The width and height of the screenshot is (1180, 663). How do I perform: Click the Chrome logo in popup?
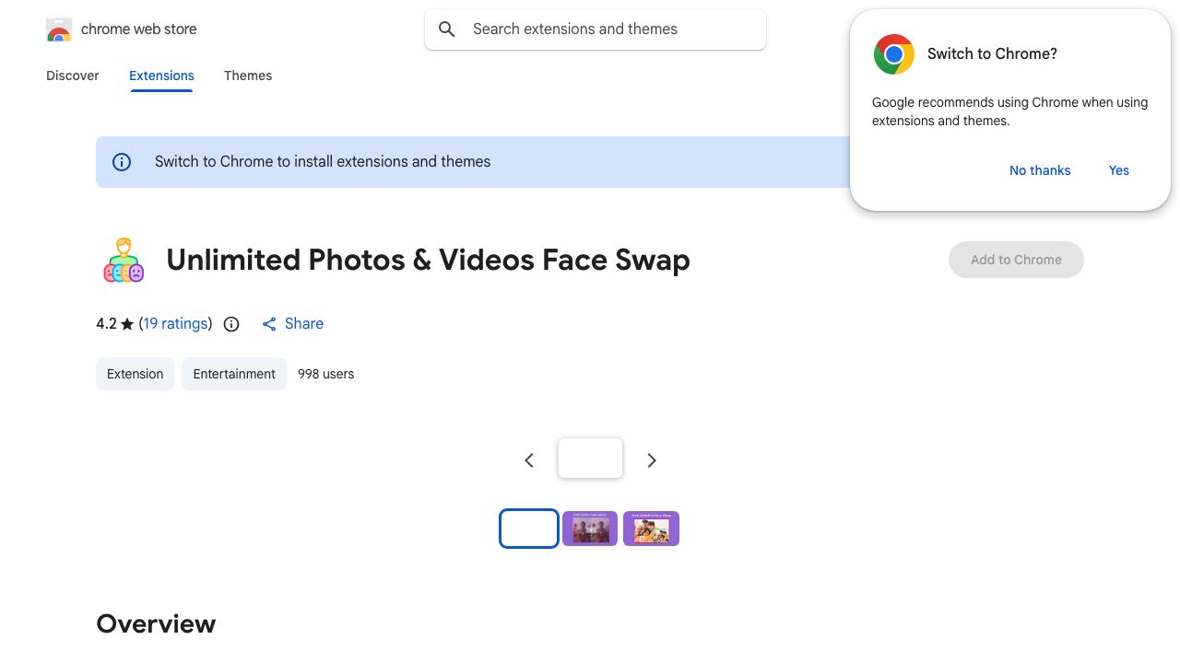[894, 54]
